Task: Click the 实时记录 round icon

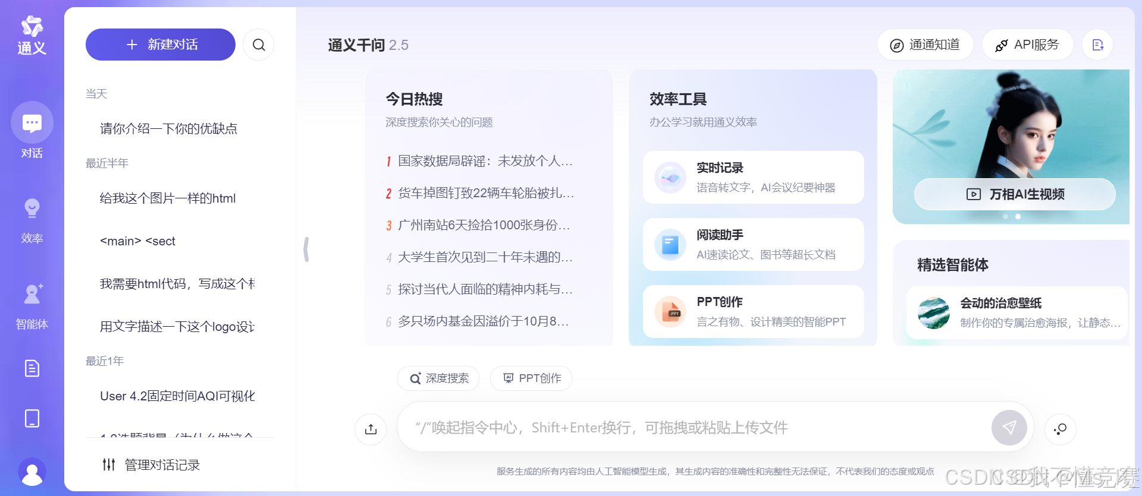Action: (670, 177)
